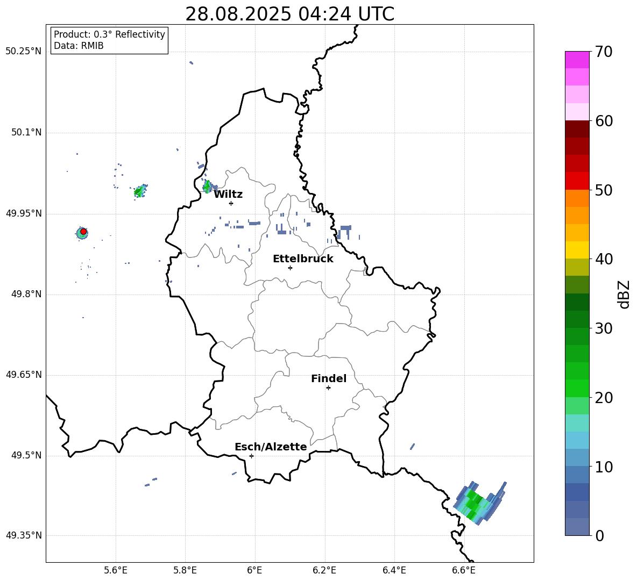This screenshot has width=637, height=581.
Task: Click the Esch/Alzette location cross marker
Action: (251, 456)
